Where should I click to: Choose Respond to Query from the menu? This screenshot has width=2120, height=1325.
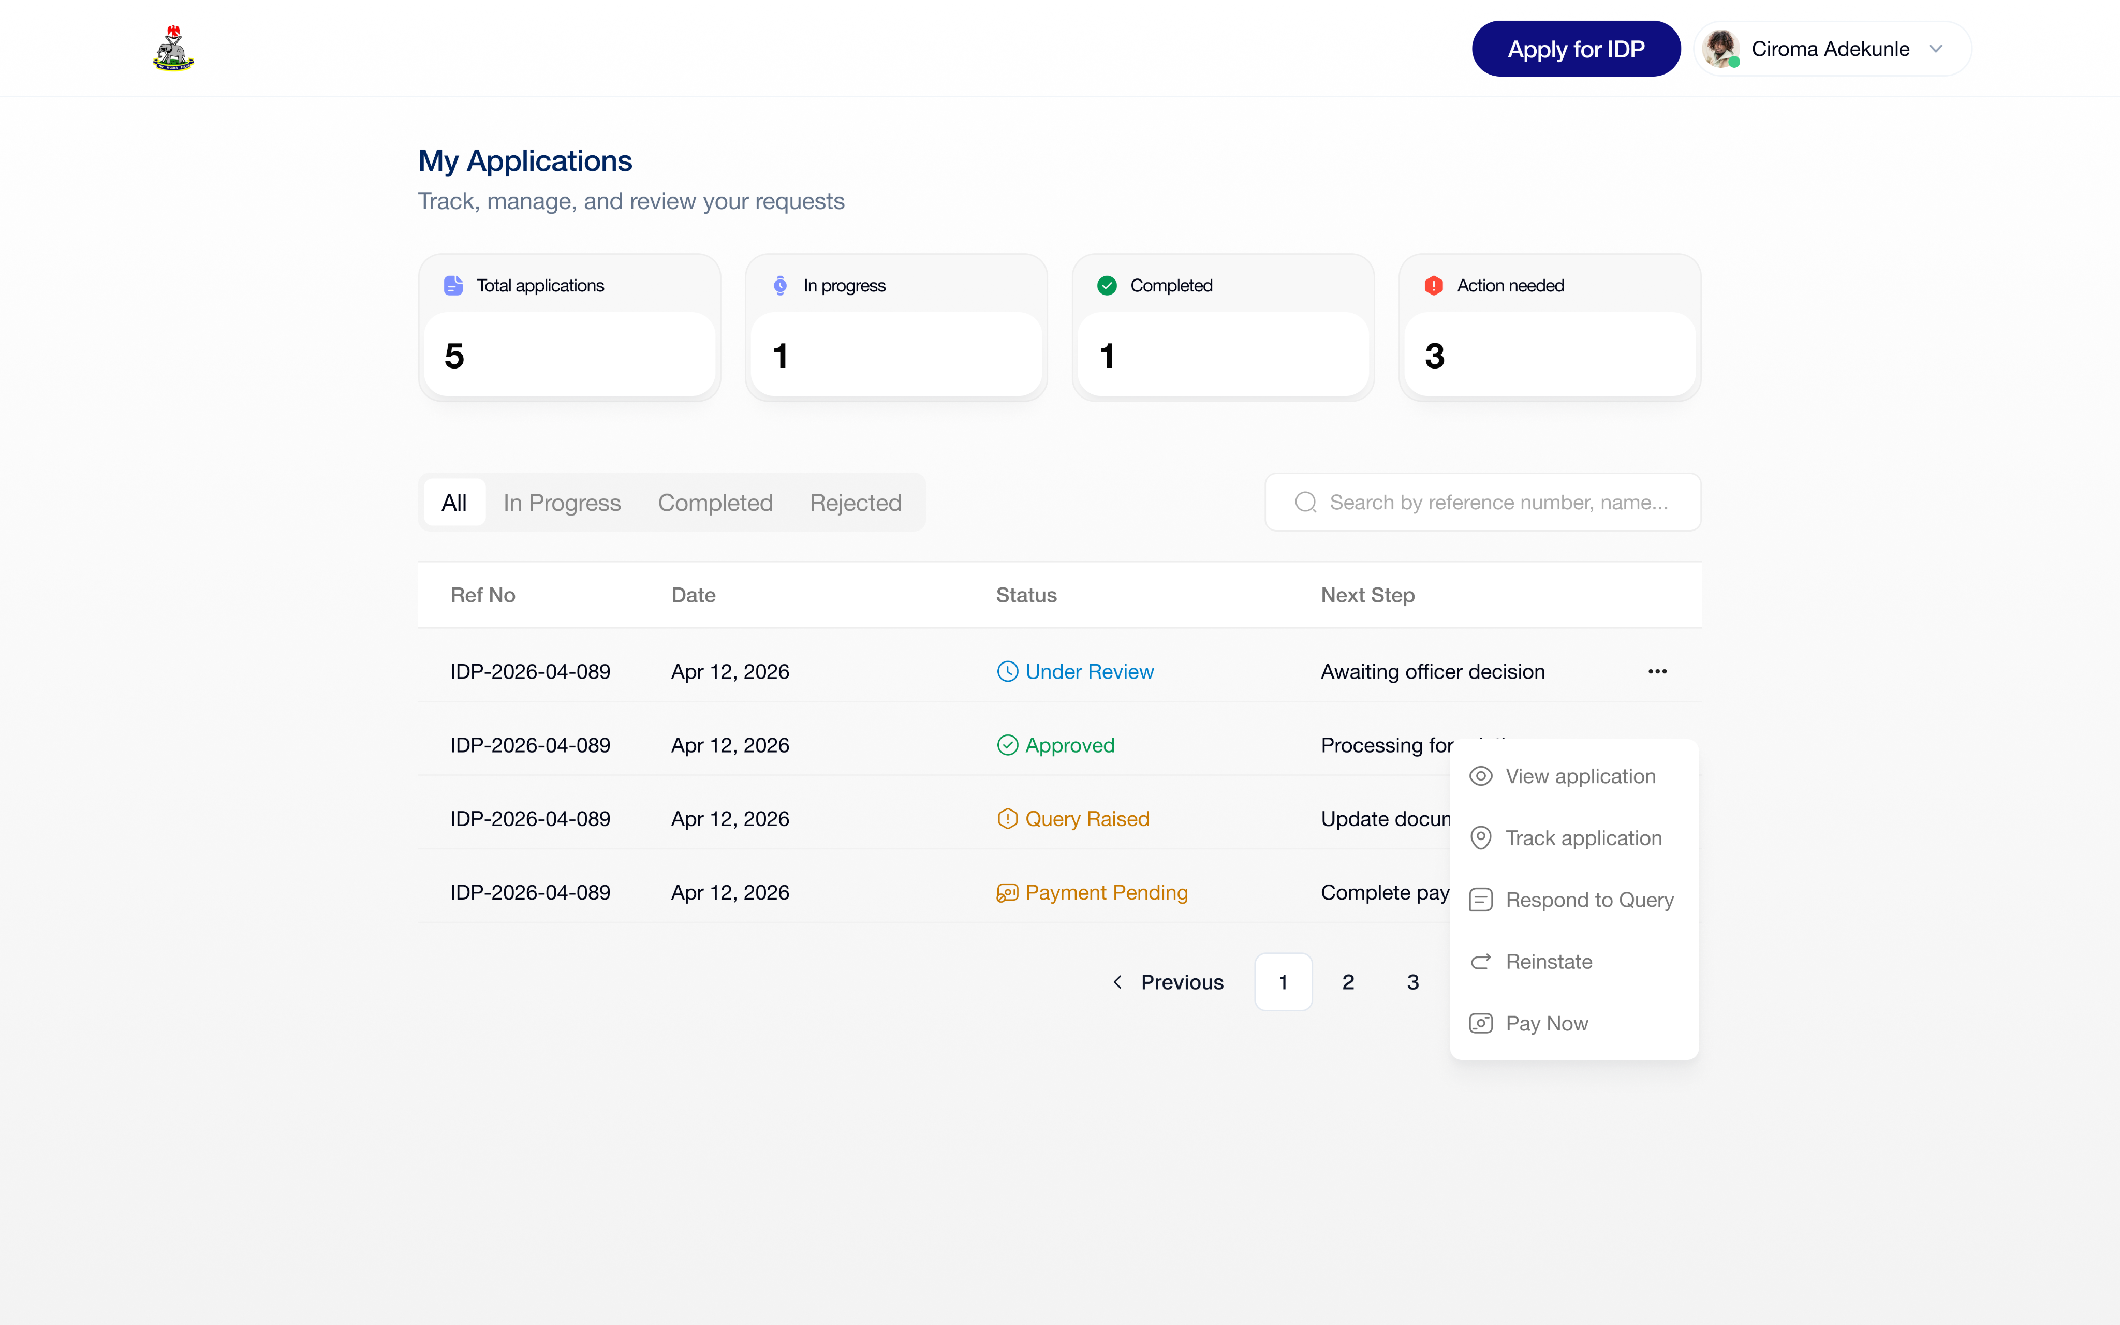1574,900
